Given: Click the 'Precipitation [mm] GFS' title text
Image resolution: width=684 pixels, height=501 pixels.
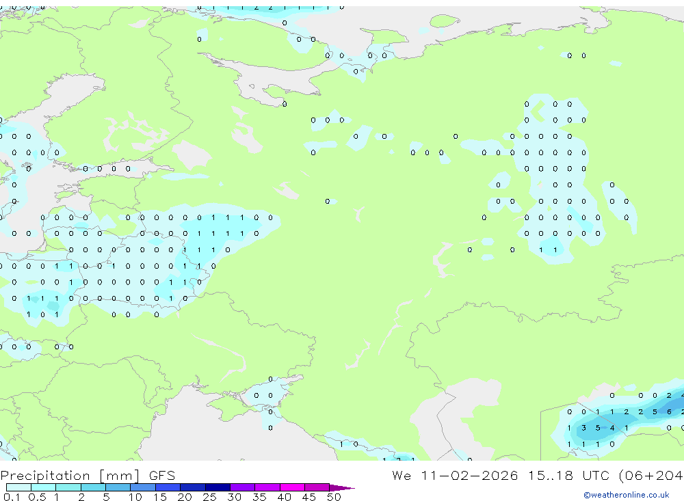Looking at the screenshot, I should pyautogui.click(x=88, y=476).
